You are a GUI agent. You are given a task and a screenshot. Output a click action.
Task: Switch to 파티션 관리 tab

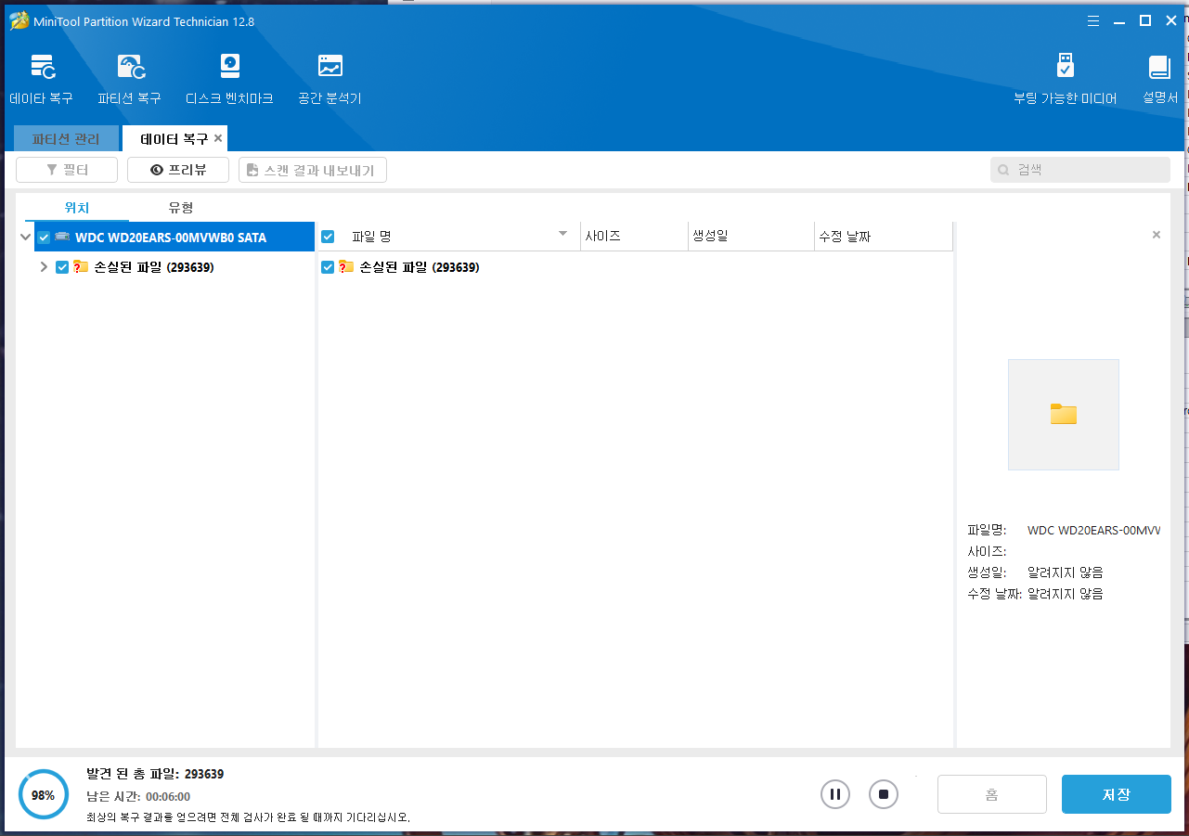(x=66, y=138)
